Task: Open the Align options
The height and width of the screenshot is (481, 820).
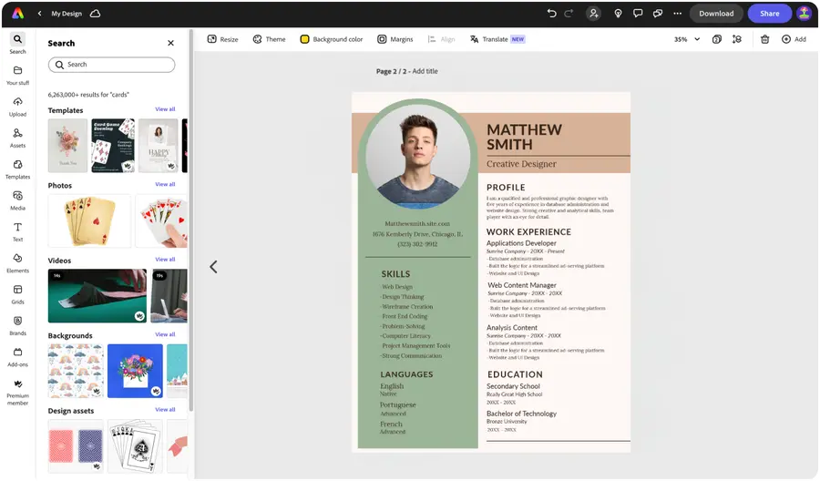Action: 441,39
